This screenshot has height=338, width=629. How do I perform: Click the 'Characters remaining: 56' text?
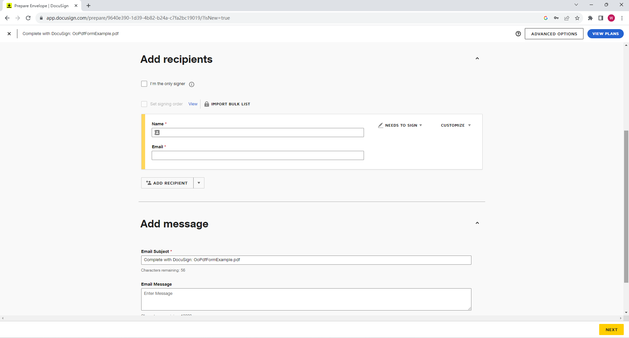(163, 270)
